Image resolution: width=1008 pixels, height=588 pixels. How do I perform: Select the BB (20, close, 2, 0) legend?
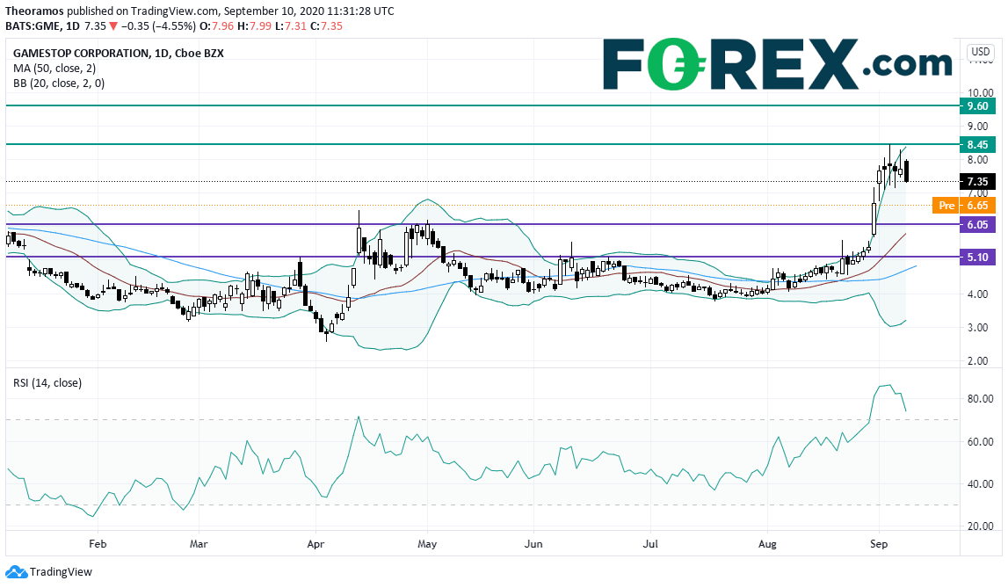(59, 83)
